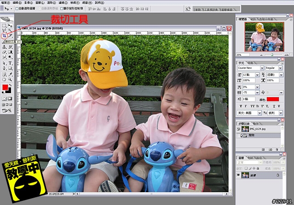This screenshot has width=294, height=205.
Task: Create new snapshot in History panel
Action: coord(270,150)
